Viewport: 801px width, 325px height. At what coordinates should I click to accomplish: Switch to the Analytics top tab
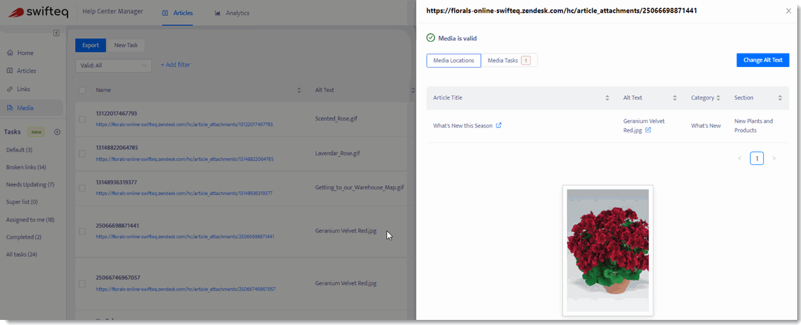[232, 13]
